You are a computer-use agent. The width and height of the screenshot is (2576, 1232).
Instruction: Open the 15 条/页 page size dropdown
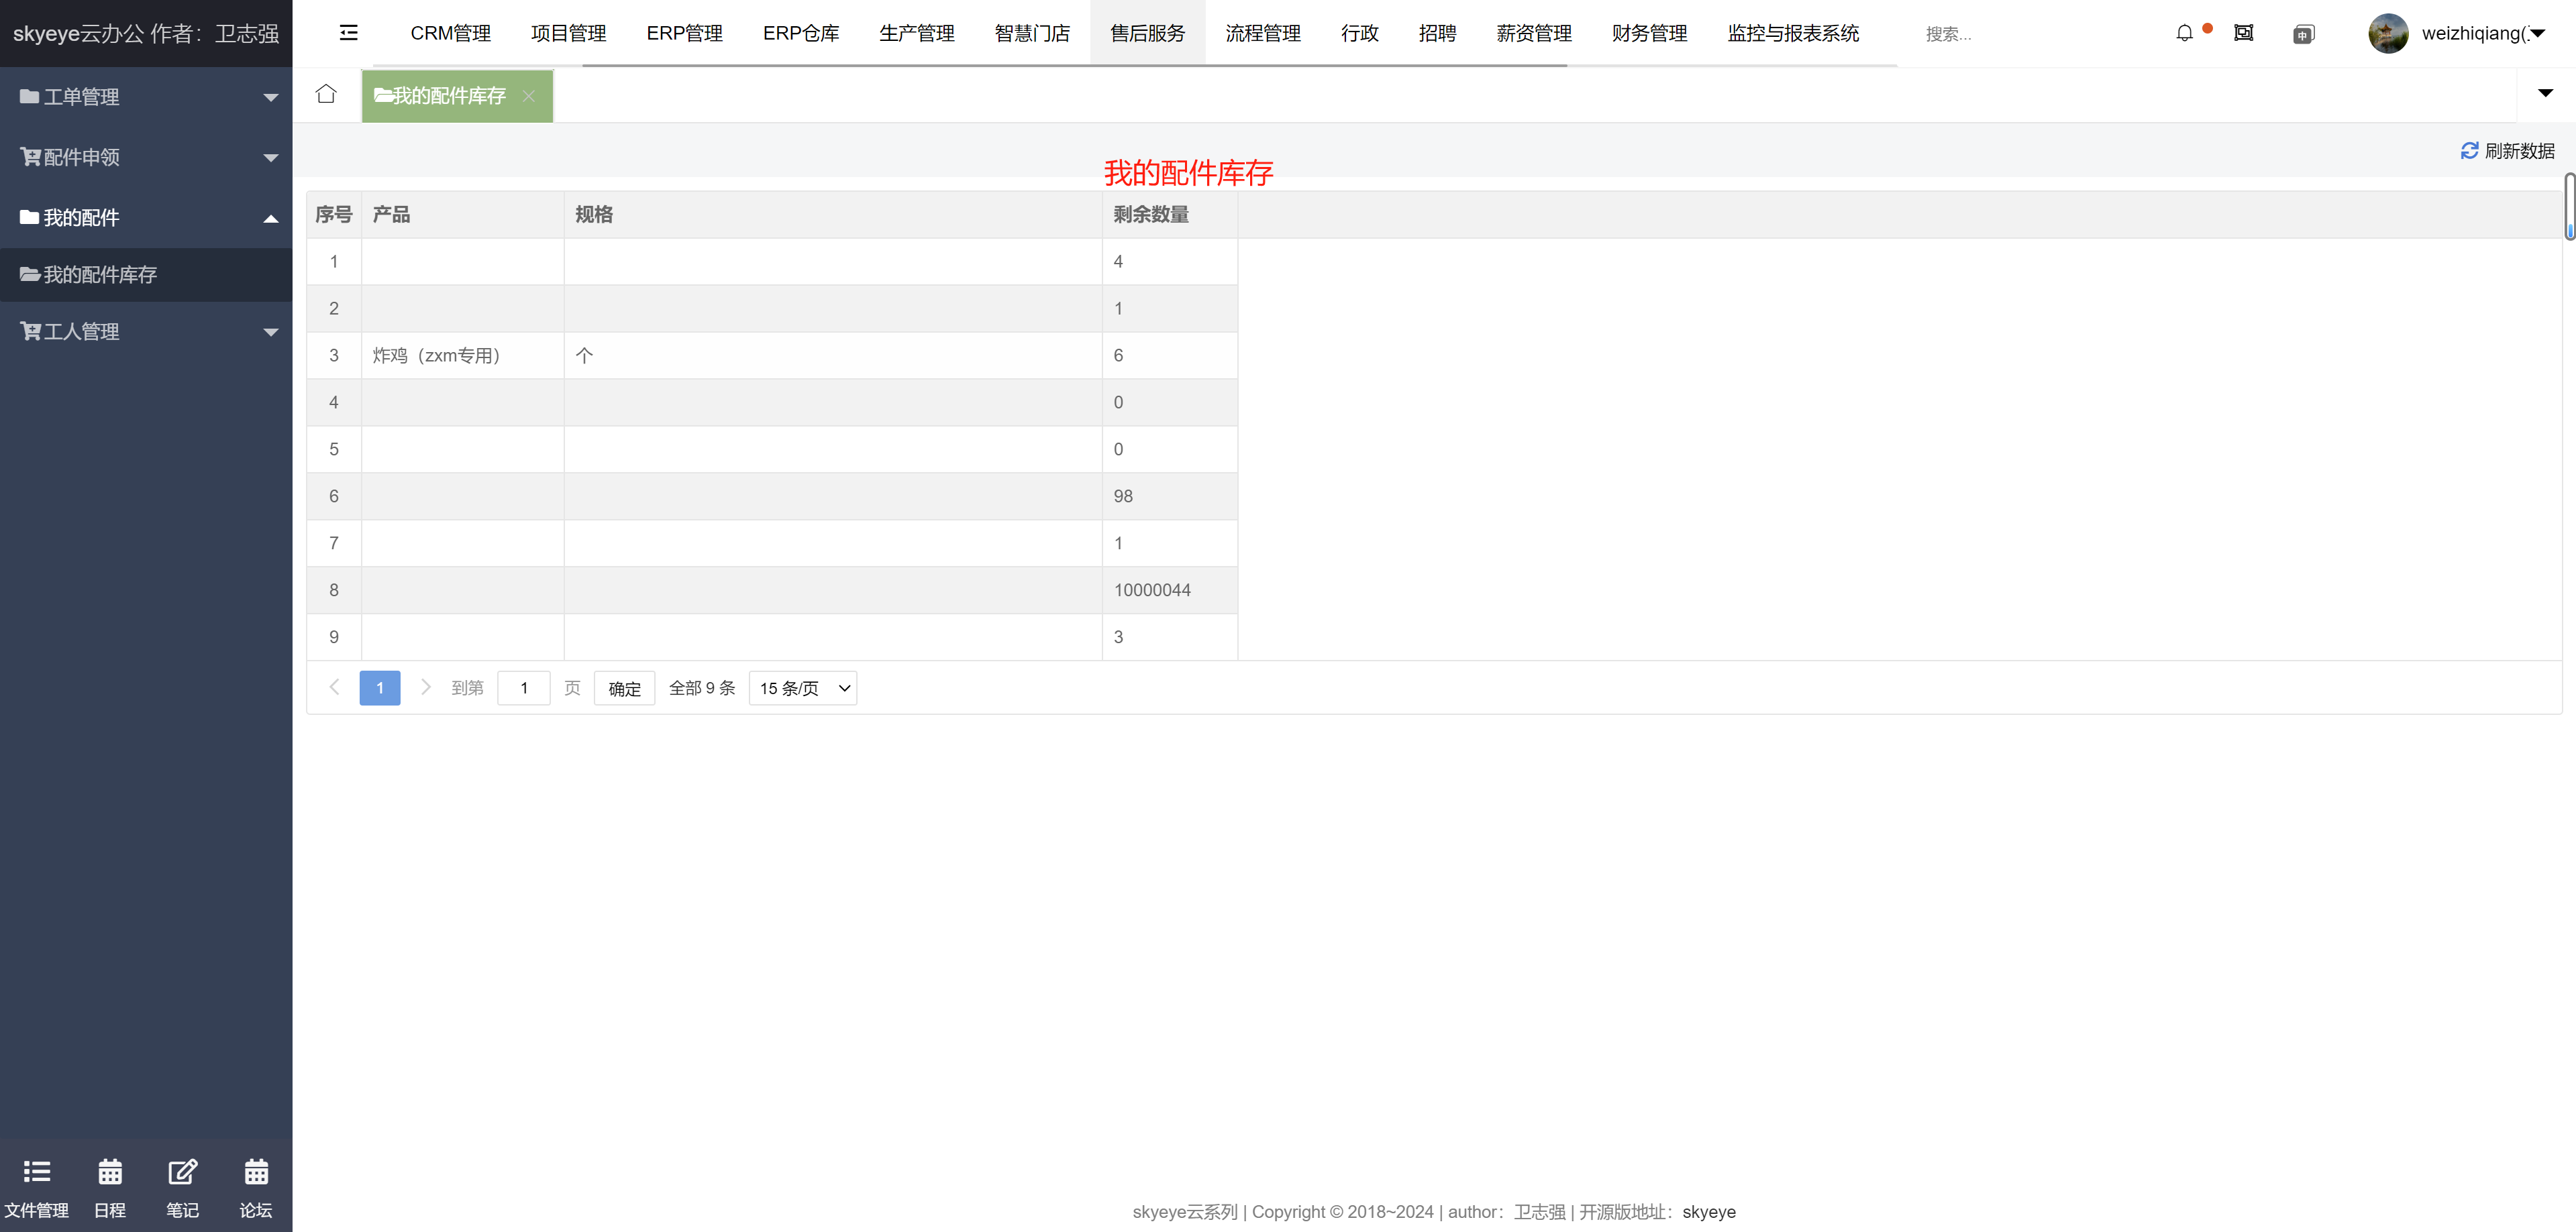tap(802, 689)
